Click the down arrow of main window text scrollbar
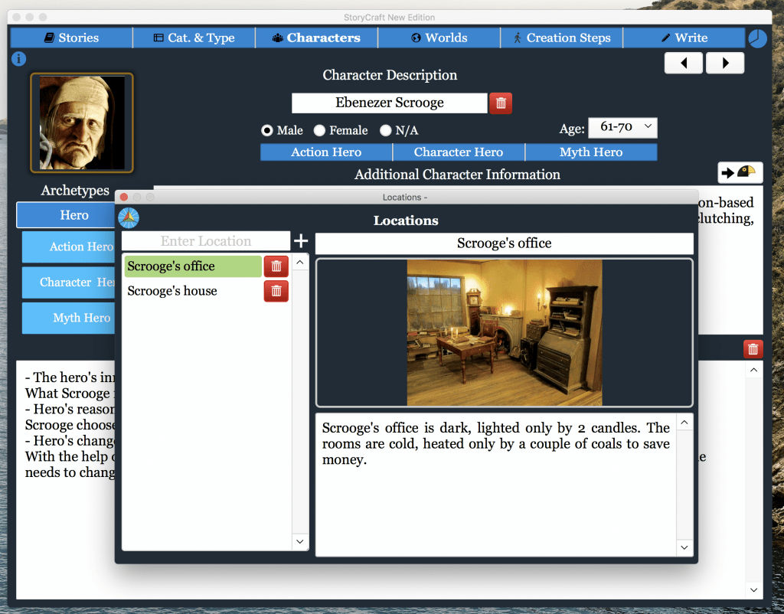 (x=754, y=590)
